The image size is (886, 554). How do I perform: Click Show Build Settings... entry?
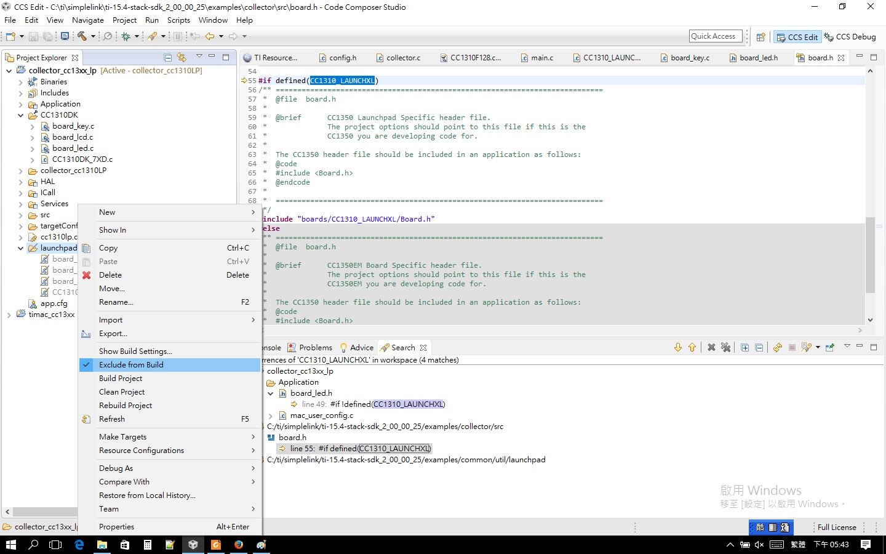[135, 351]
